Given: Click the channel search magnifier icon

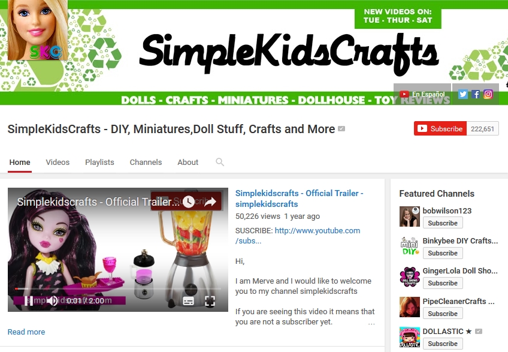Looking at the screenshot, I should (x=220, y=162).
